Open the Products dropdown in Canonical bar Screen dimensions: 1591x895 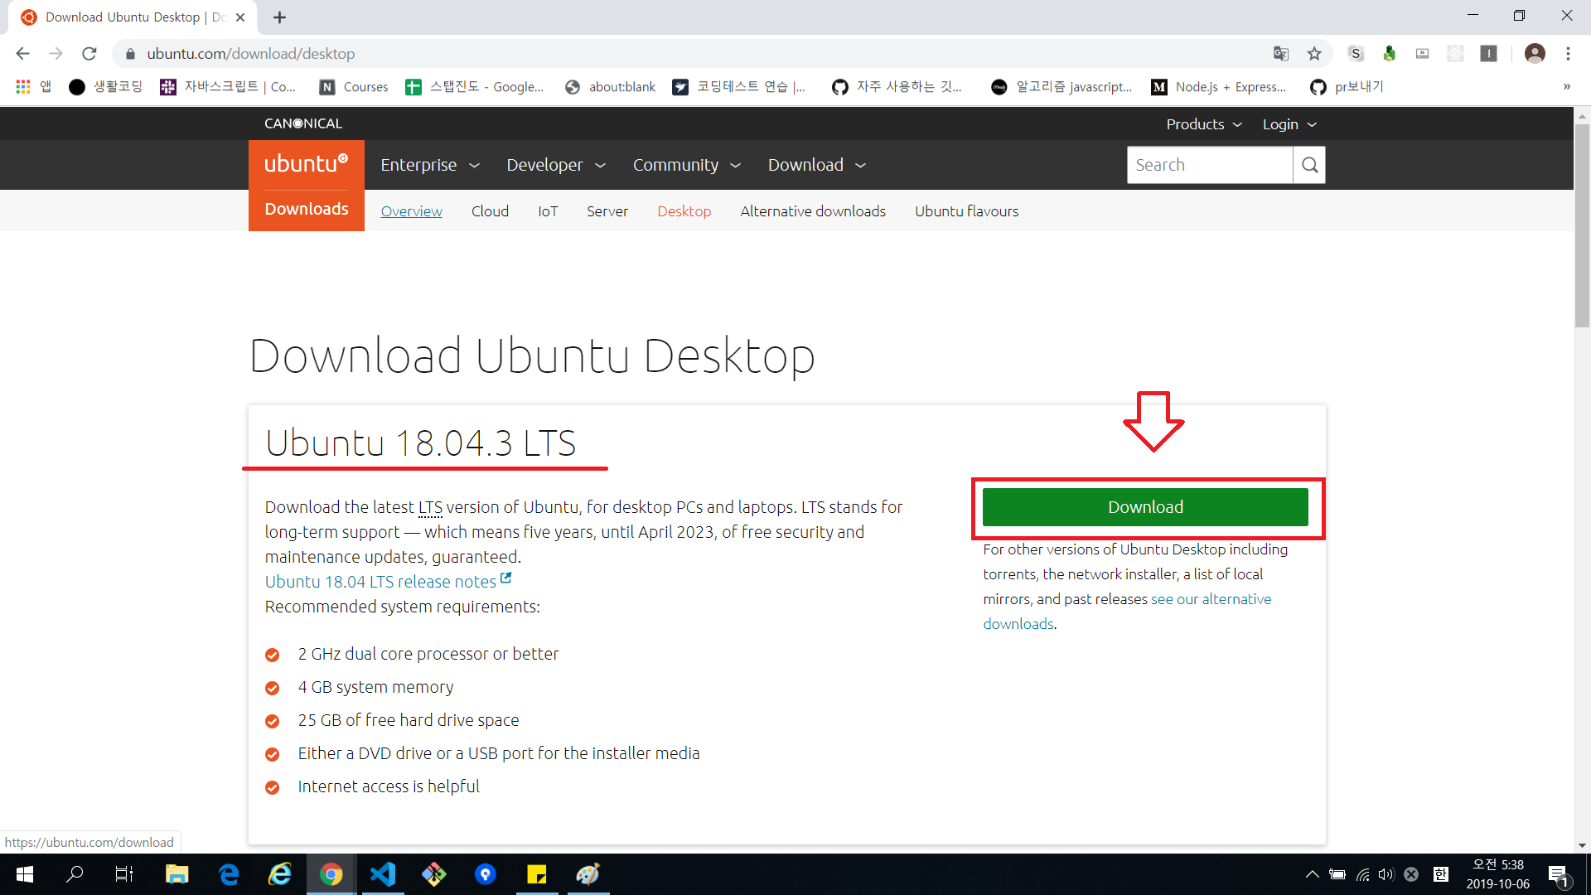point(1203,124)
